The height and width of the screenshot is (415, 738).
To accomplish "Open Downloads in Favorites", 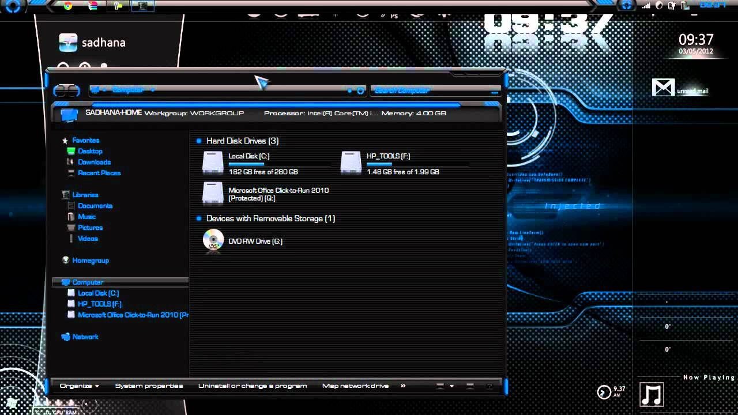I will tap(94, 162).
